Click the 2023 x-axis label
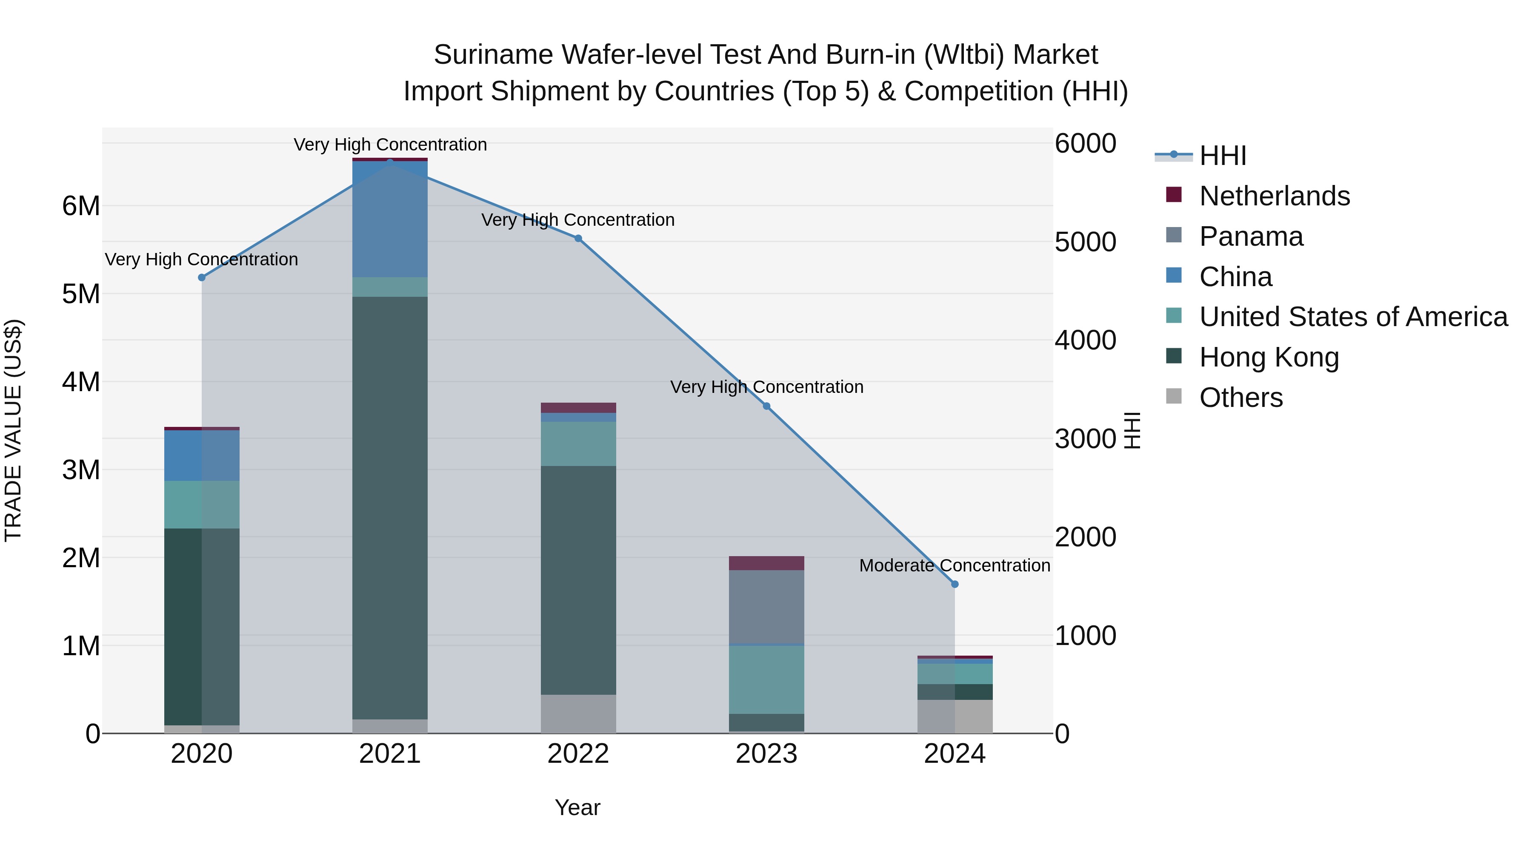 pyautogui.click(x=766, y=754)
